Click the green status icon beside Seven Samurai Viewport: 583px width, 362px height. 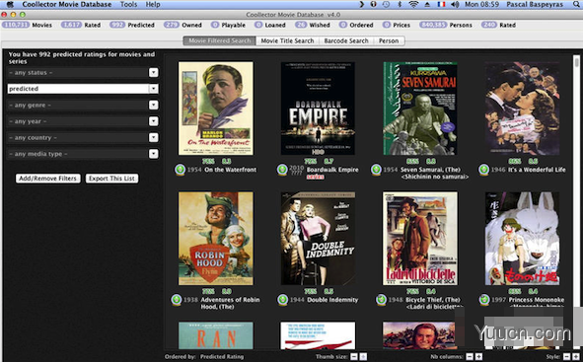(376, 170)
